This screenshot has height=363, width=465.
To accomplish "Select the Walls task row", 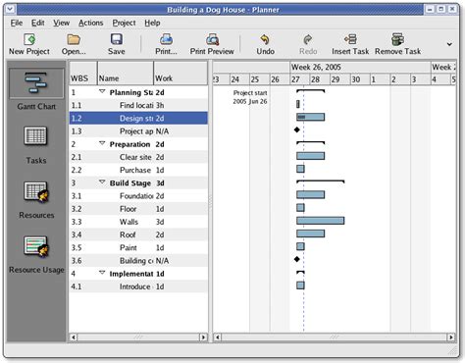I will click(x=138, y=222).
